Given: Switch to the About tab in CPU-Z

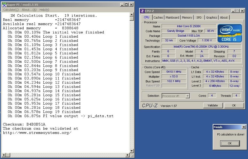Looking at the screenshot, I should point(224,18).
